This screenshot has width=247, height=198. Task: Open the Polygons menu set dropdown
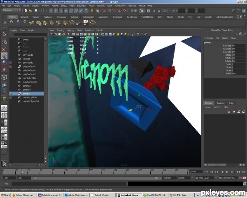click(12, 10)
